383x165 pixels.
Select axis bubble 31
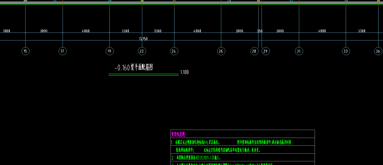click(x=299, y=51)
